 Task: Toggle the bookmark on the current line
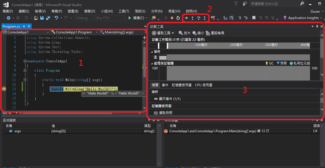[254, 18]
